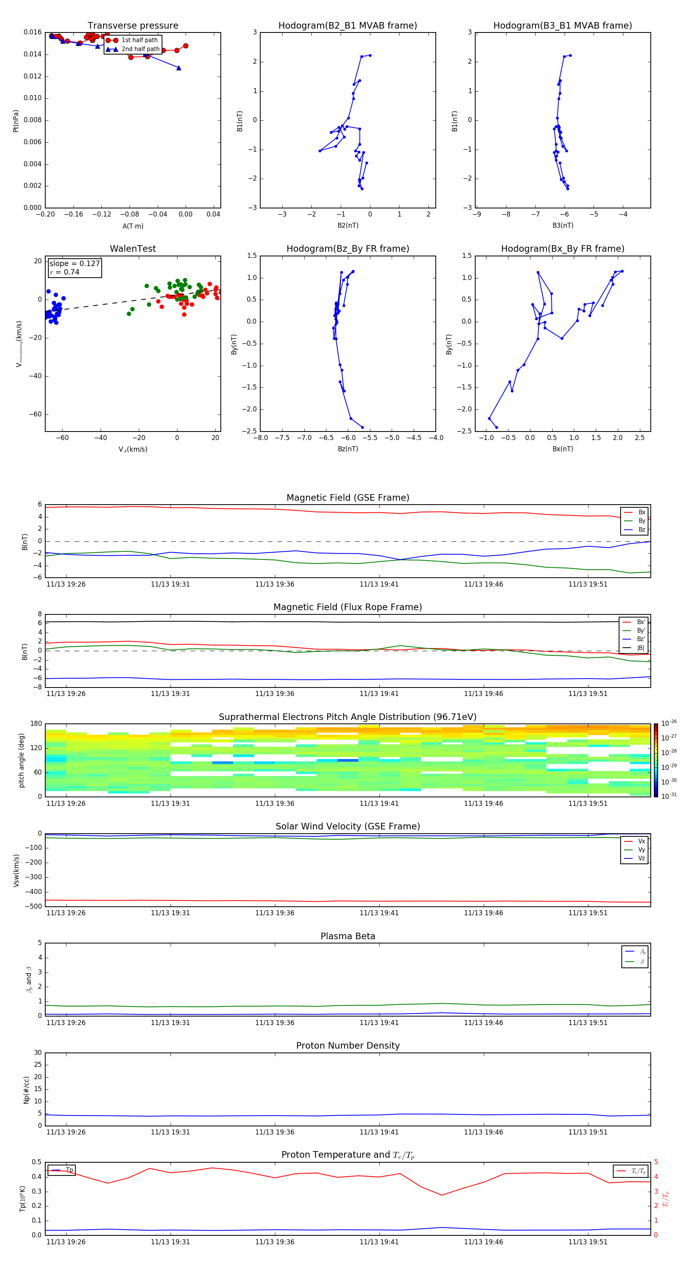The image size is (696, 1276).
Task: Click the Tp legend in proton temperature plot
Action: [x=61, y=1170]
